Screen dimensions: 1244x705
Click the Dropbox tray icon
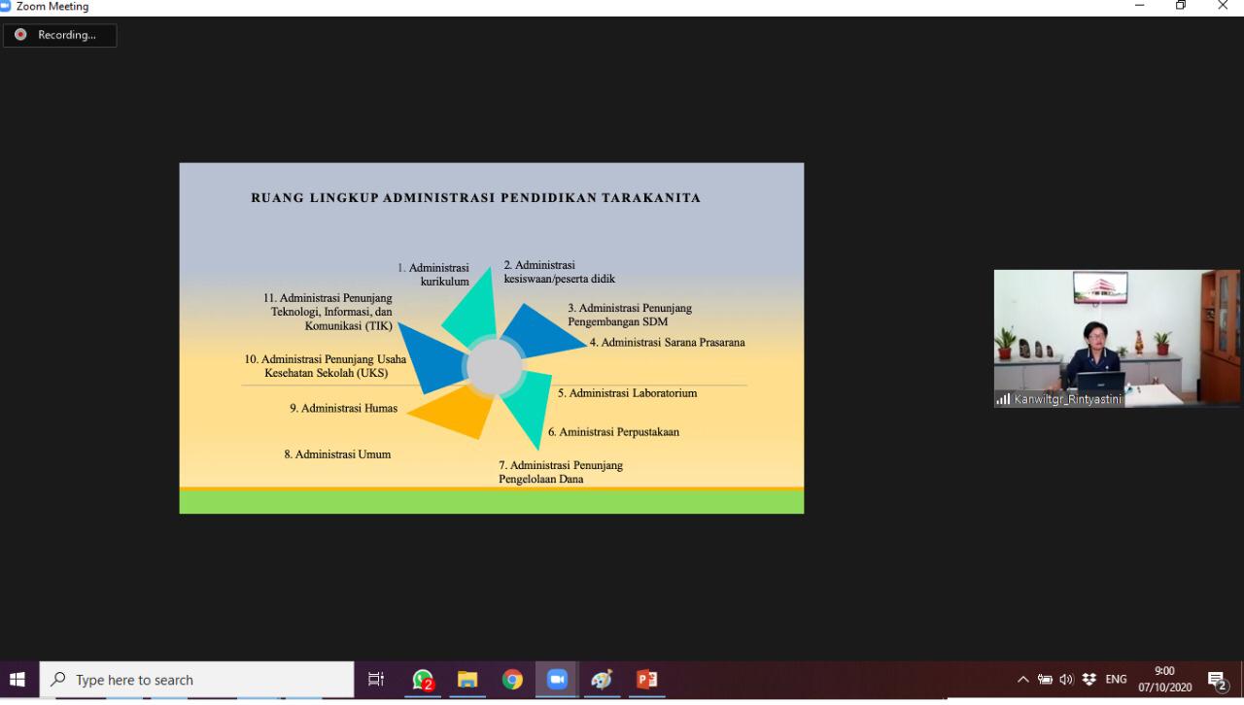1089,680
